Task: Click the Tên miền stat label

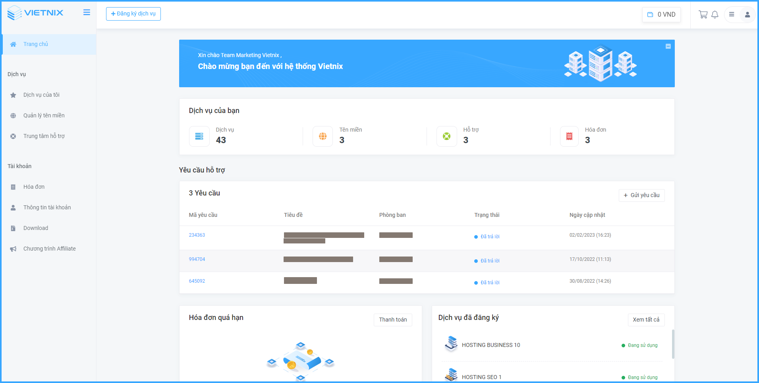Action: point(351,130)
